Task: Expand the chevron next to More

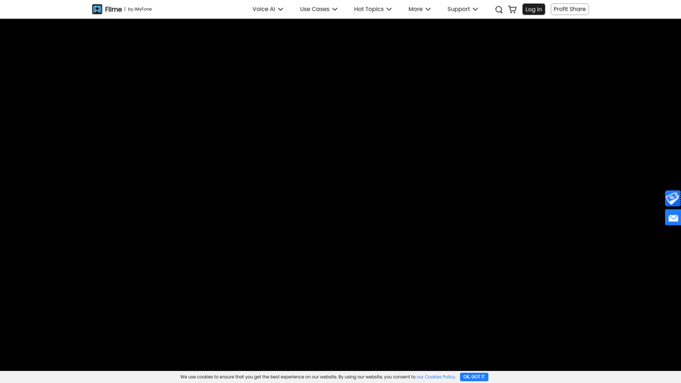Action: [x=428, y=9]
